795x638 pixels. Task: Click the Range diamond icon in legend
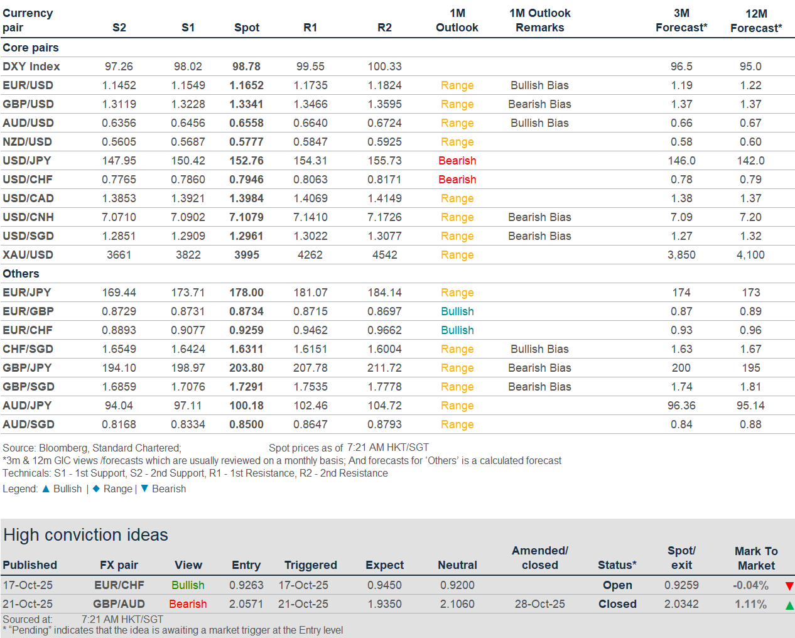(x=96, y=489)
